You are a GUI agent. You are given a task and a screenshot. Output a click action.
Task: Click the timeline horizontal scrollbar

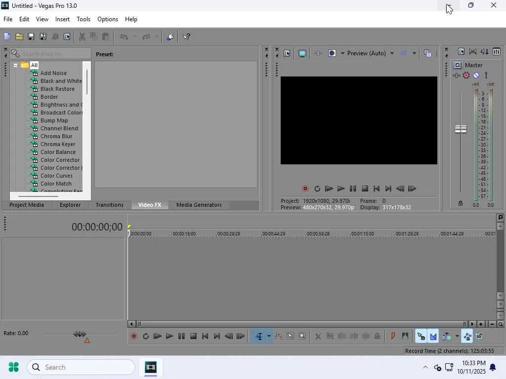pos(301,324)
